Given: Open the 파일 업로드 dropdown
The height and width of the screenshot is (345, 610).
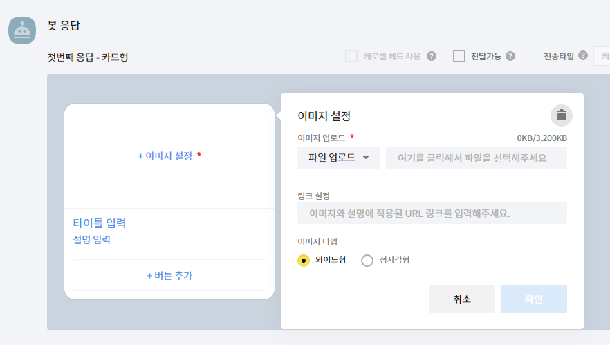Looking at the screenshot, I should click(x=339, y=158).
